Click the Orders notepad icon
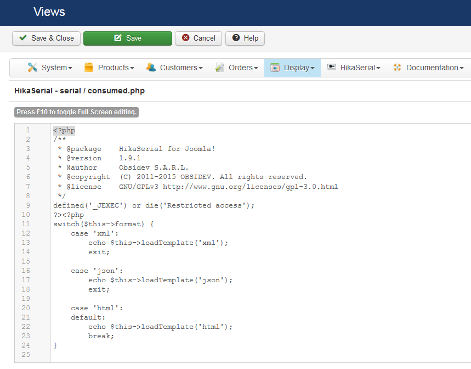Image resolution: width=471 pixels, height=369 pixels. click(x=220, y=68)
